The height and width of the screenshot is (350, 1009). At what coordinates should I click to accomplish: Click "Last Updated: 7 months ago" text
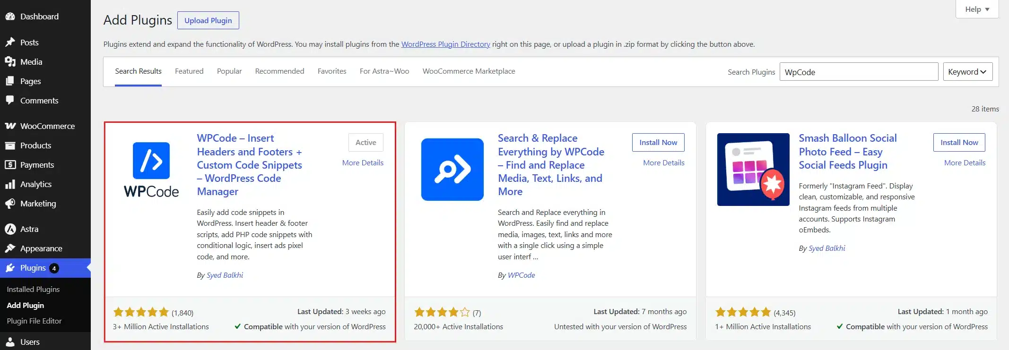(x=640, y=312)
